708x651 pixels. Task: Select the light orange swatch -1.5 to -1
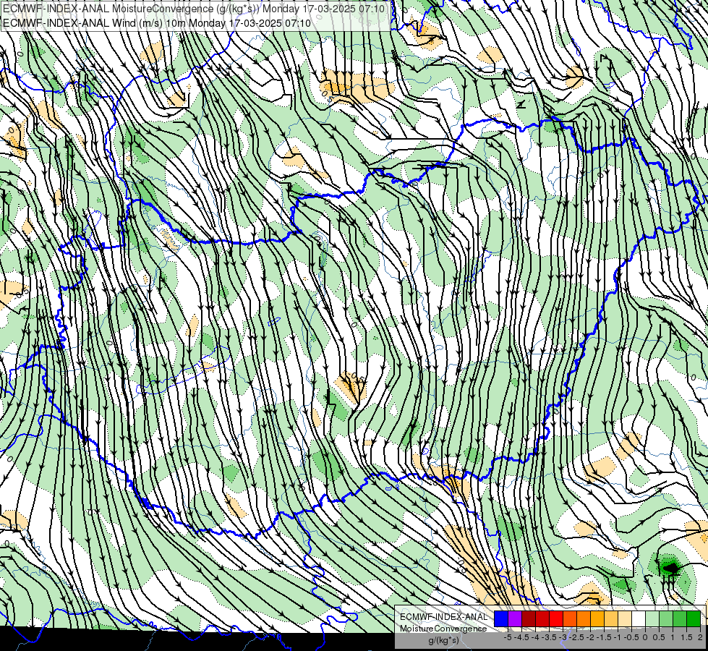611,618
